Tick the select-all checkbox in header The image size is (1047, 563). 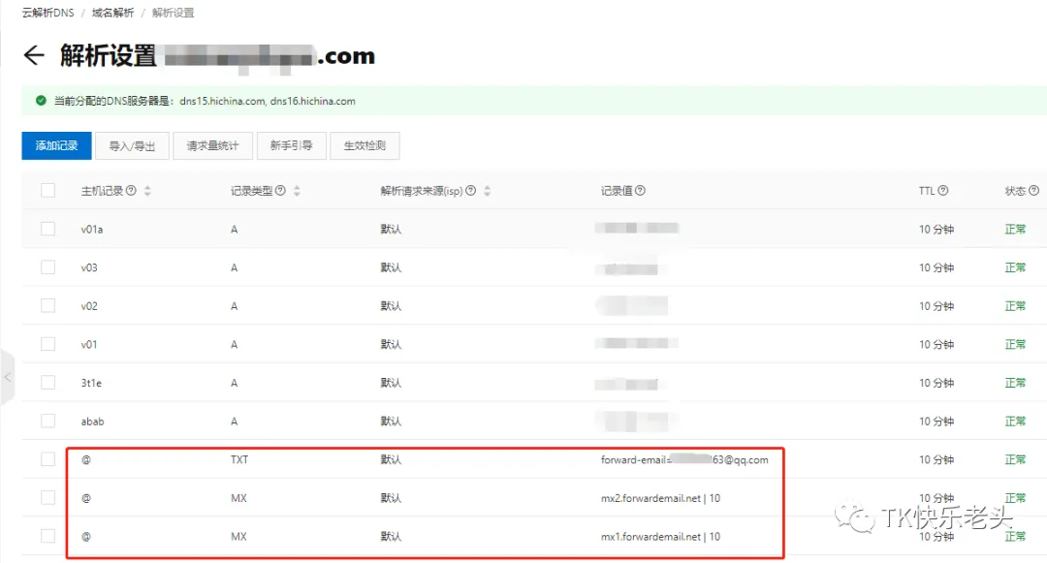click(48, 190)
